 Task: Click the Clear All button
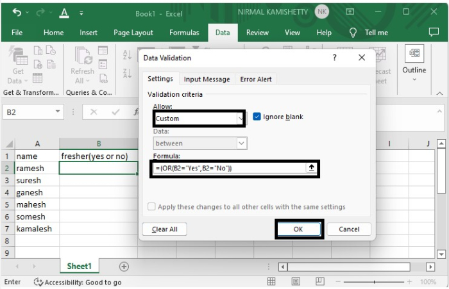coord(165,229)
